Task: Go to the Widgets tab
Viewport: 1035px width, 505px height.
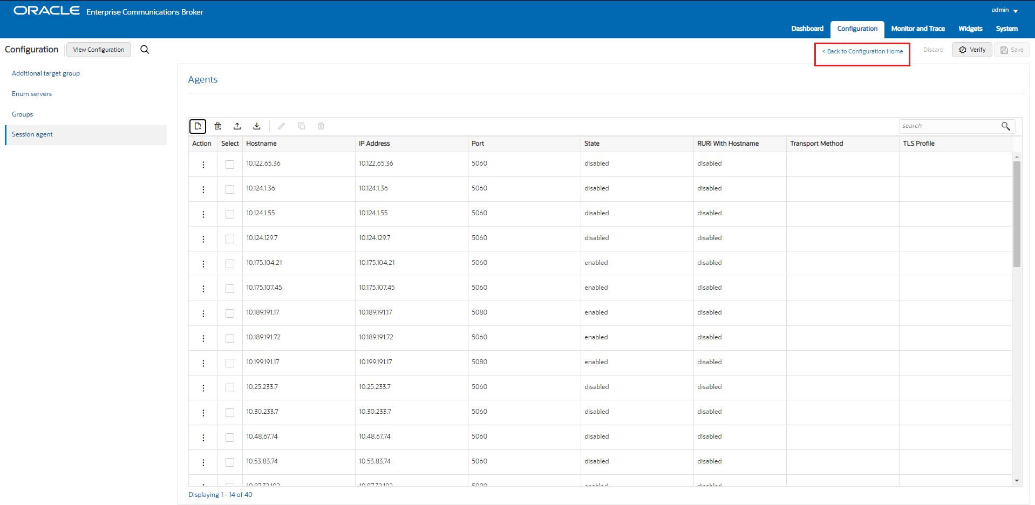Action: [970, 29]
